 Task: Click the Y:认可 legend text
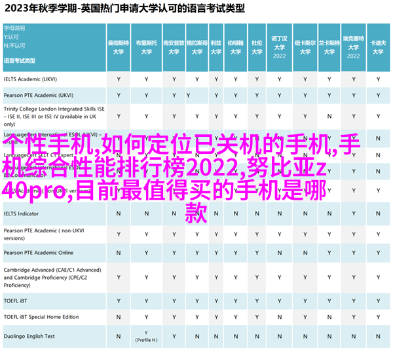coord(11,37)
